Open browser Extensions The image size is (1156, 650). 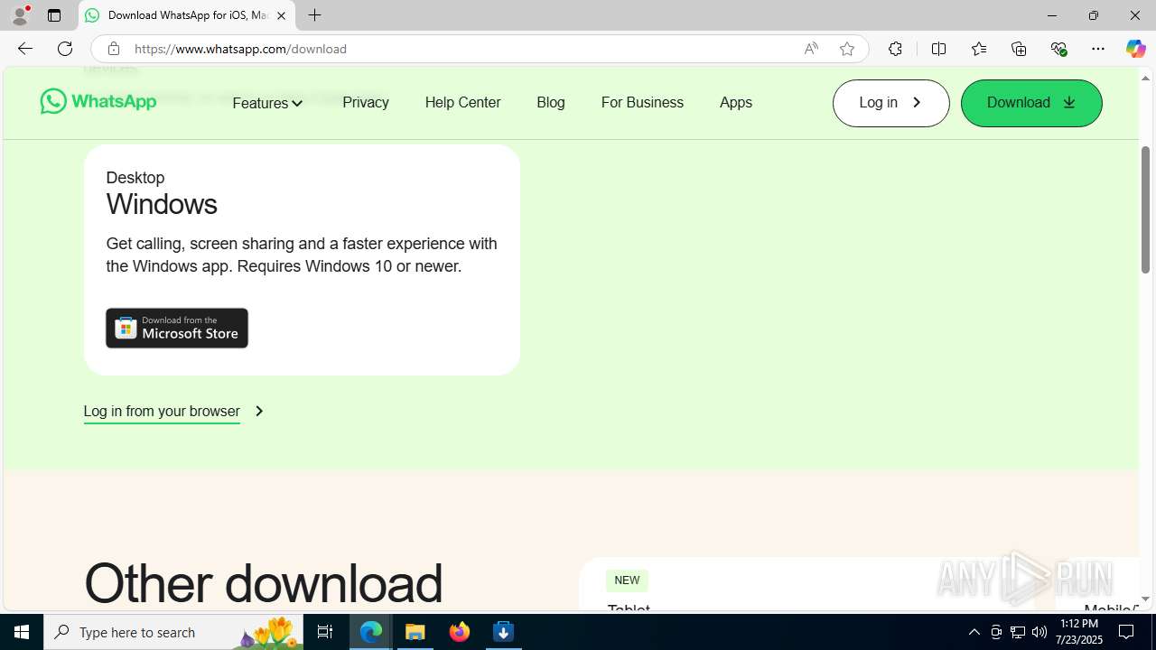coord(895,49)
